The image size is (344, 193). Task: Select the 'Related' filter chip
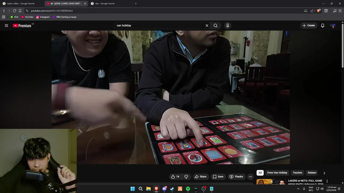[312, 173]
